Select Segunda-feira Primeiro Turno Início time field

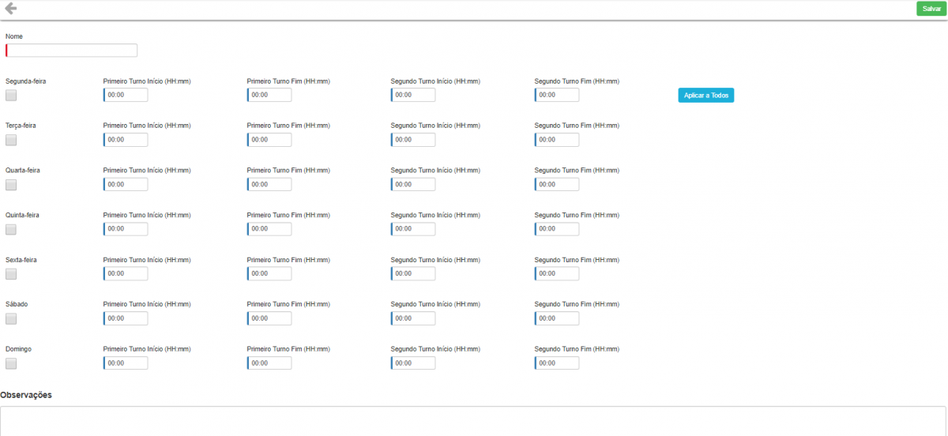click(x=126, y=95)
